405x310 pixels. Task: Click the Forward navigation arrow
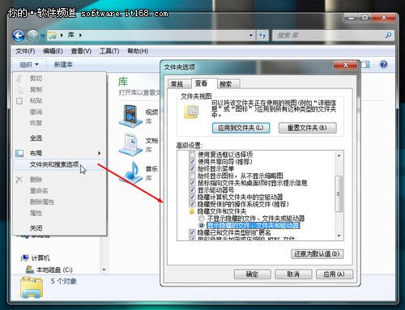[32, 36]
